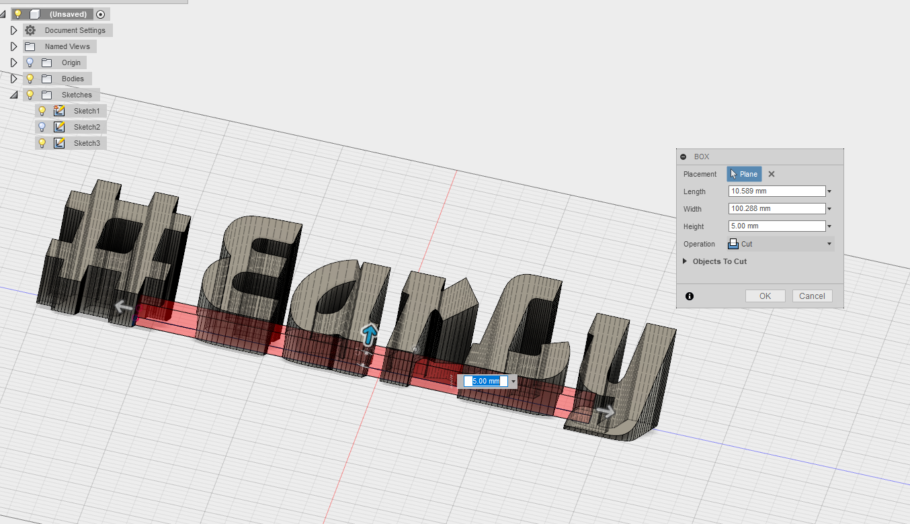Open the Height value dropdown arrow
Viewport: 910px width, 524px height.
click(829, 226)
